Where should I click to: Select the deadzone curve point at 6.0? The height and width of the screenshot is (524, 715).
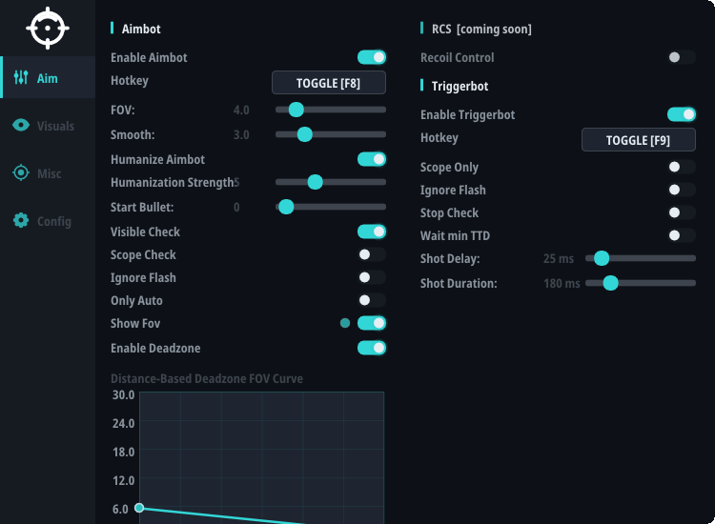pyautogui.click(x=139, y=508)
